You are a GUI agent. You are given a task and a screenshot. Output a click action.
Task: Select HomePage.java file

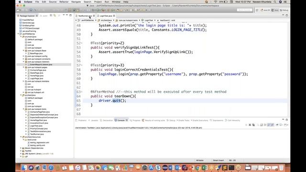click(x=37, y=75)
